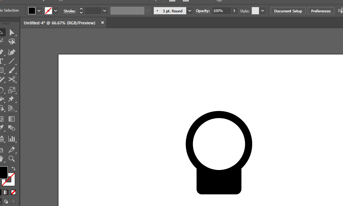Expand the opacity slider arrow
Image resolution: width=343 pixels, height=206 pixels.
coord(234,11)
